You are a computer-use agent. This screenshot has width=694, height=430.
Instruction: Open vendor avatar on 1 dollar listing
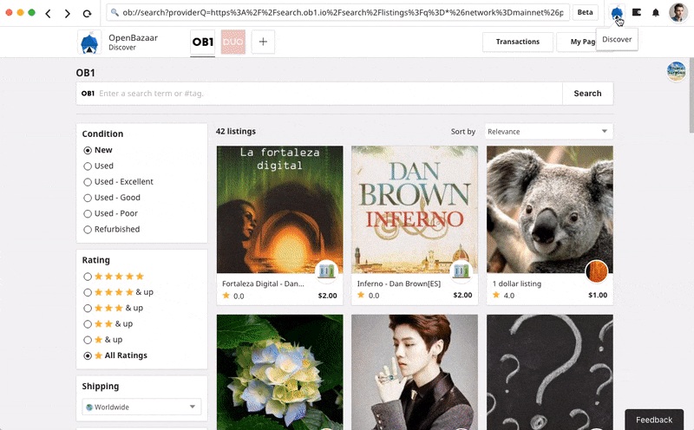point(596,270)
